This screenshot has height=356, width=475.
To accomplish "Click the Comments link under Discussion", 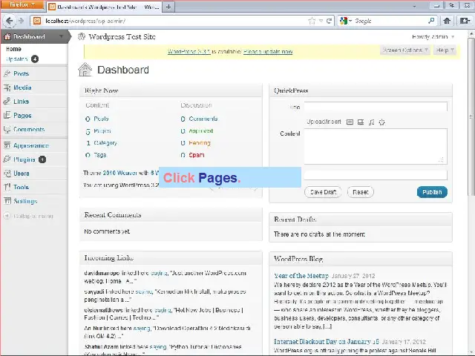I will coord(203,119).
